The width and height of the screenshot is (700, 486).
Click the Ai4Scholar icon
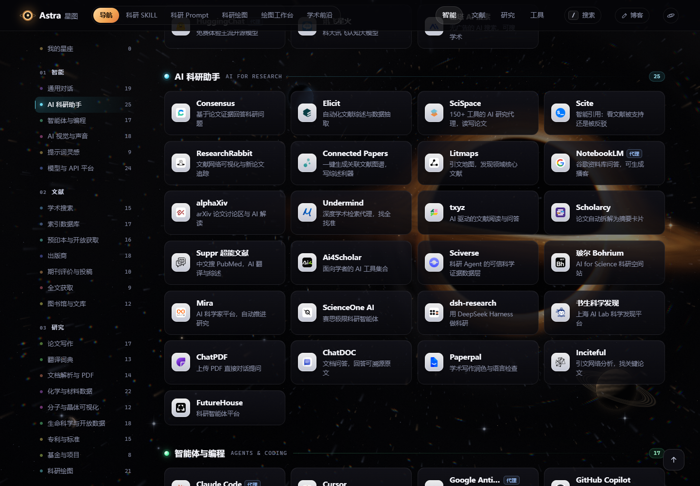coord(307,262)
